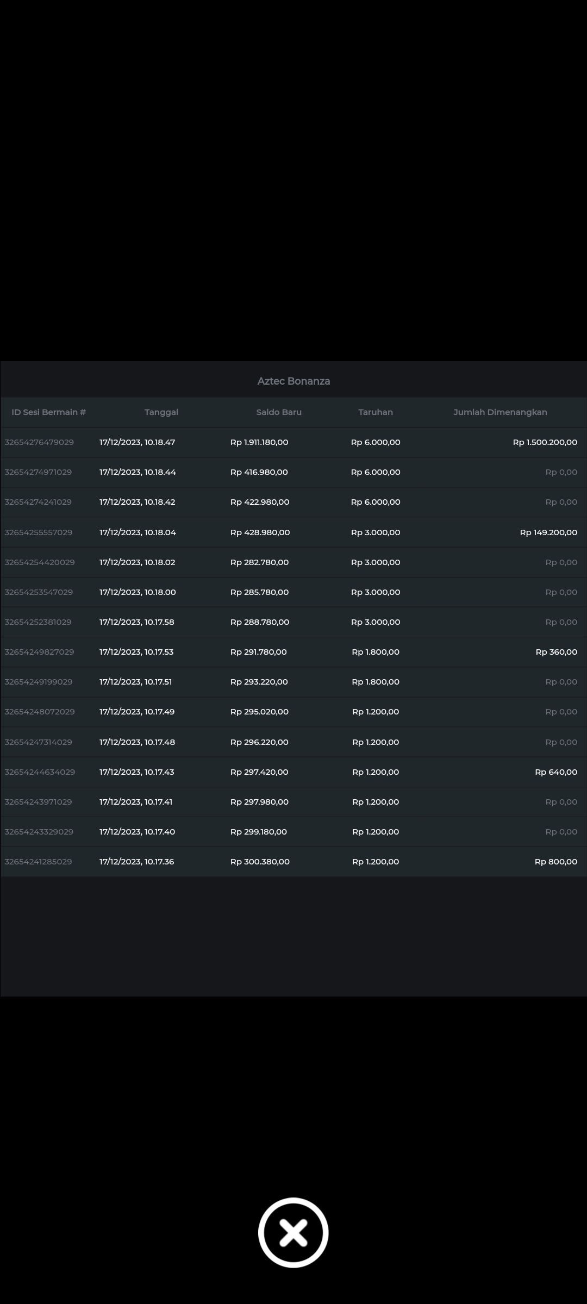Open session ID 32654274971029

(x=38, y=472)
